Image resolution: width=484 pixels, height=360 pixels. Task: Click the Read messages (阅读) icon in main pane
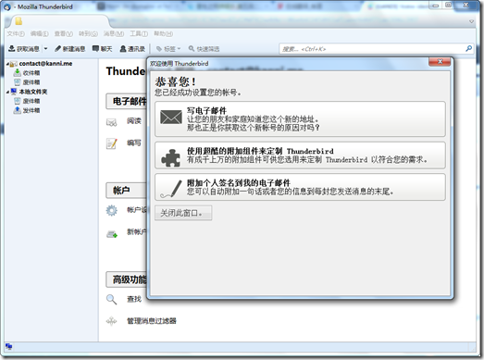(111, 122)
